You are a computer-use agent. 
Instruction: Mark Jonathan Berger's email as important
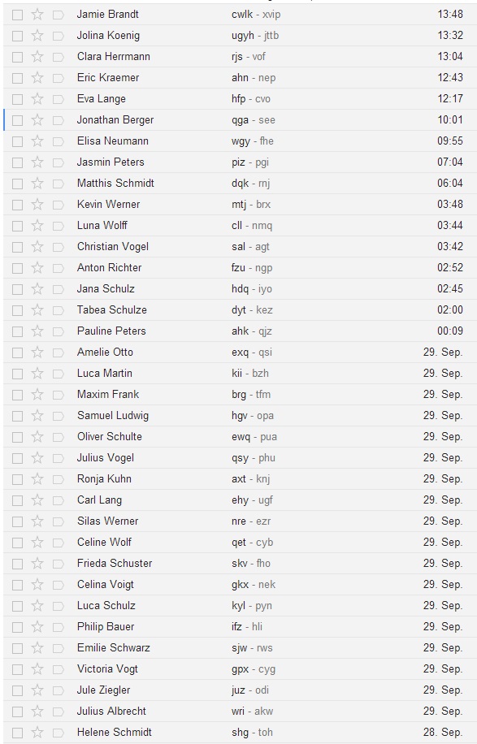coord(59,120)
